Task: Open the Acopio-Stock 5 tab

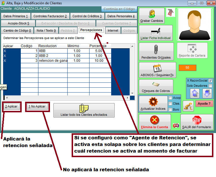Action: [x=18, y=23]
